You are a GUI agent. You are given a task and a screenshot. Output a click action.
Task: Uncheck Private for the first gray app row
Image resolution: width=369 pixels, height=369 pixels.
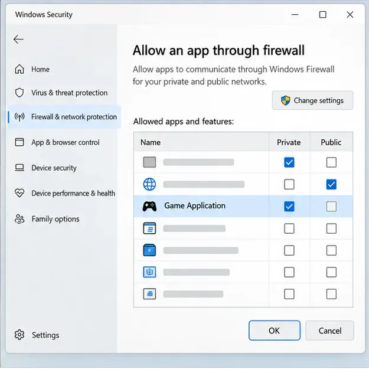tap(289, 162)
